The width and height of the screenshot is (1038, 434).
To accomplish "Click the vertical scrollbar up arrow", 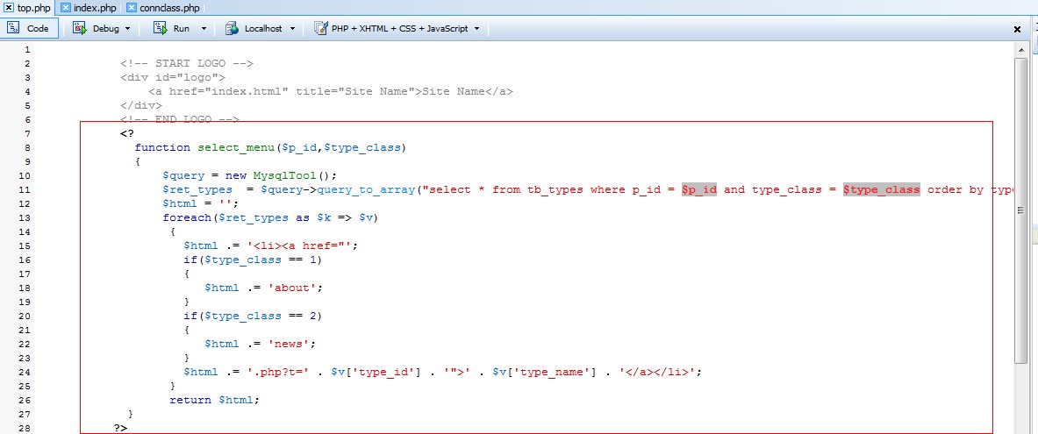I will click(1020, 49).
